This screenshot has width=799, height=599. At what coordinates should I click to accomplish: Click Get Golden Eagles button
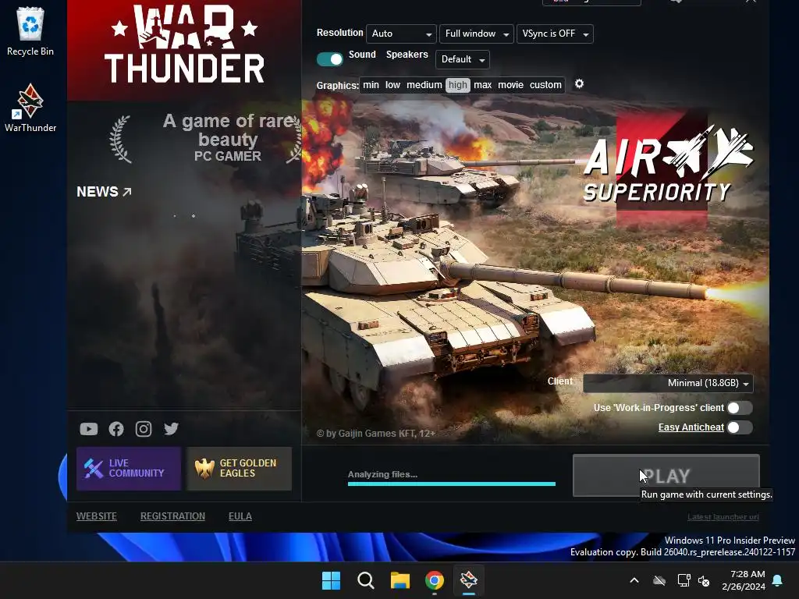pos(240,469)
